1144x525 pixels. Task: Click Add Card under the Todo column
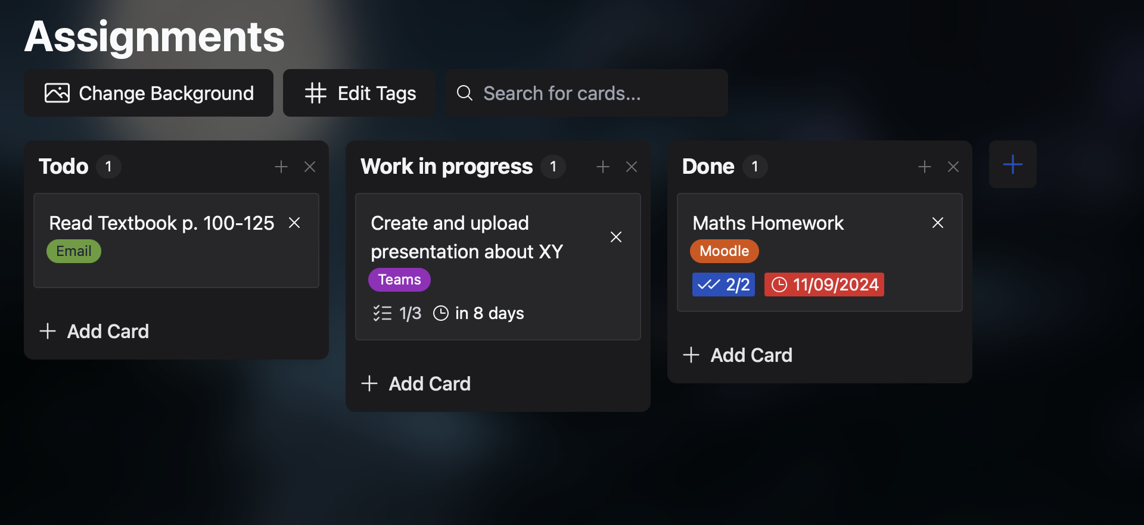(x=94, y=331)
